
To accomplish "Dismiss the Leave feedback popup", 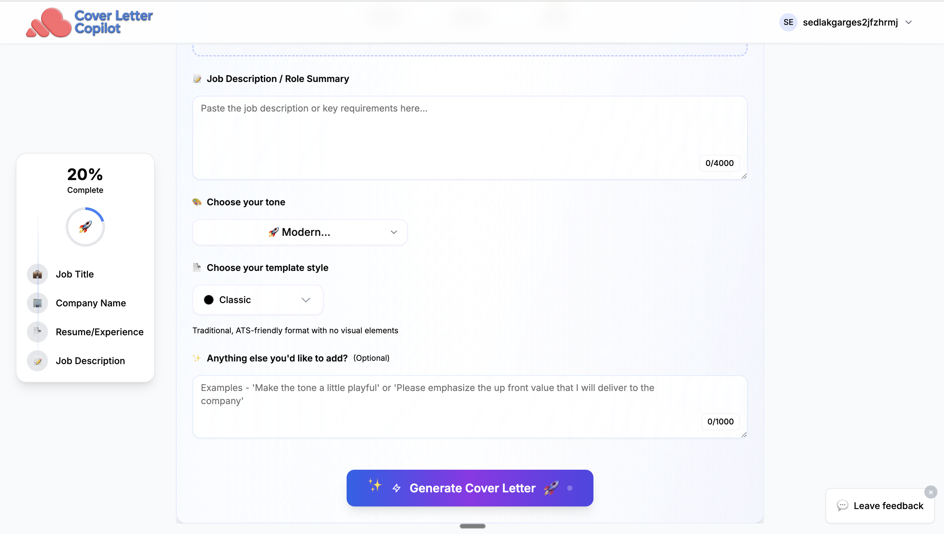I will point(931,492).
